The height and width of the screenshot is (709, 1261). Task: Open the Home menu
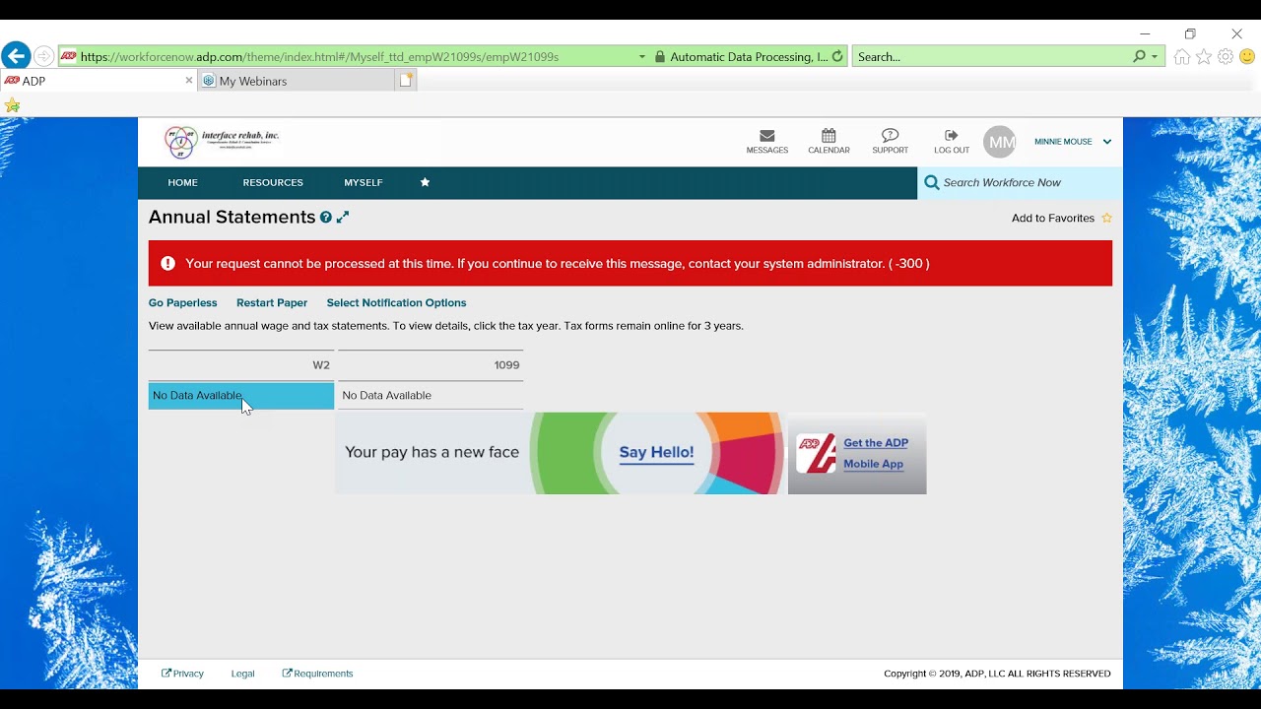pos(182,182)
